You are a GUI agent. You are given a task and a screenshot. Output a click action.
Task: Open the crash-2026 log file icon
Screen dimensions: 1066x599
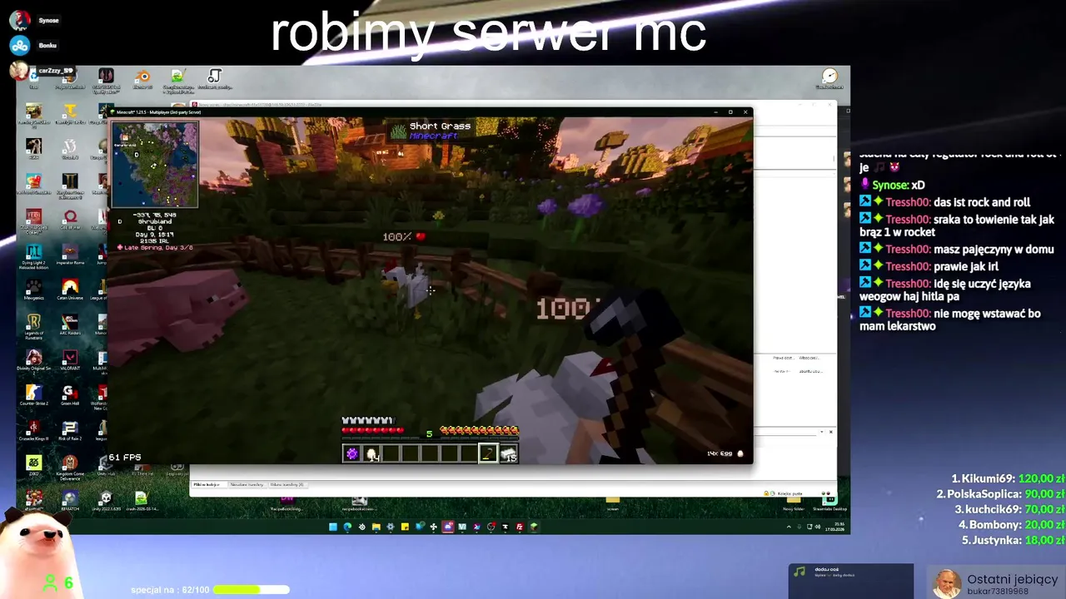pyautogui.click(x=142, y=502)
